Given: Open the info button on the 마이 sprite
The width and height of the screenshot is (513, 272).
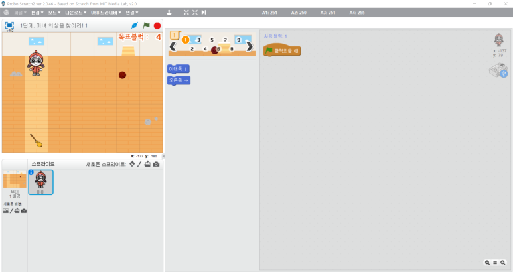Looking at the screenshot, I should 31,172.
